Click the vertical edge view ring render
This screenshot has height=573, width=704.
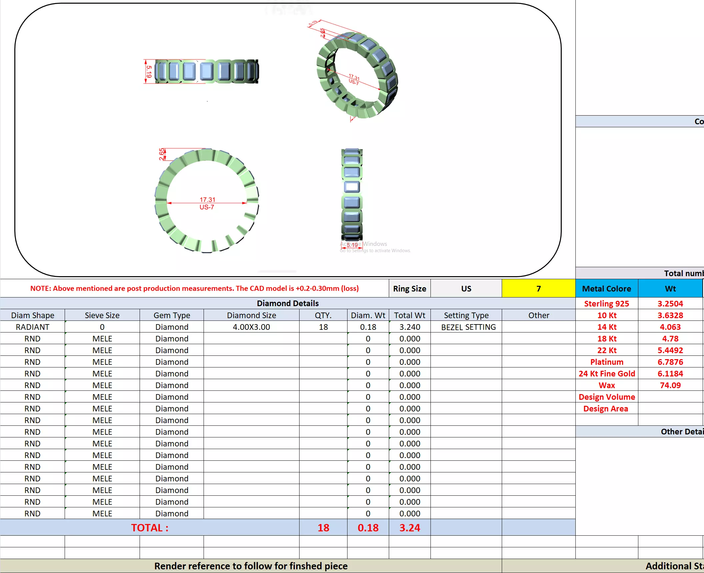tap(352, 195)
